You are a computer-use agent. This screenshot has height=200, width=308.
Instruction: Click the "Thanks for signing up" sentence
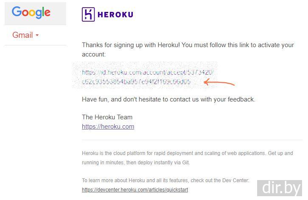click(188, 45)
